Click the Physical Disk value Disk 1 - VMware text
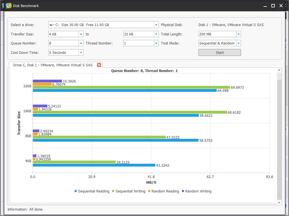The height and width of the screenshot is (216, 289). (x=231, y=25)
